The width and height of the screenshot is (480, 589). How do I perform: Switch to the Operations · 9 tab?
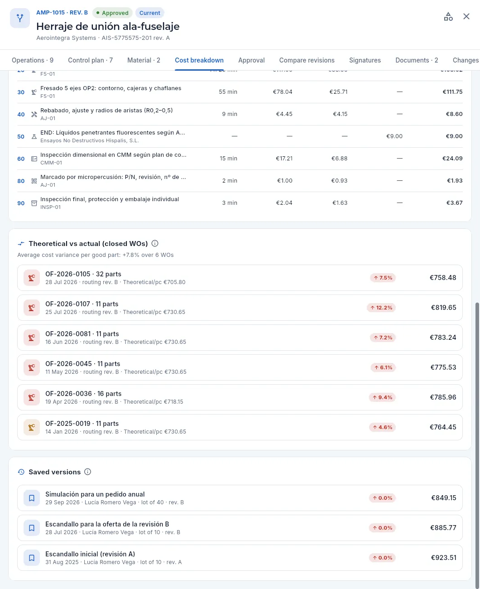coord(33,60)
